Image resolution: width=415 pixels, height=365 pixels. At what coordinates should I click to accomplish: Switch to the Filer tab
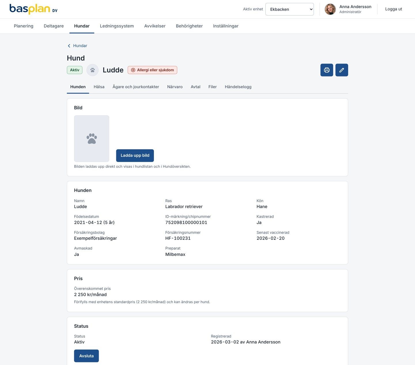point(212,87)
